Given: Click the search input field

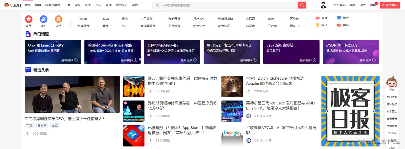Looking at the screenshot, I should (x=225, y=5).
